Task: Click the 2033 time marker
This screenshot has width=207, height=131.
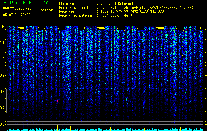Action: click(x=62, y=28)
